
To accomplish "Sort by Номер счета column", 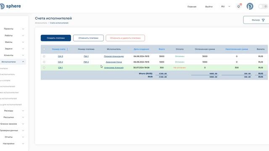I will coord(59,49).
